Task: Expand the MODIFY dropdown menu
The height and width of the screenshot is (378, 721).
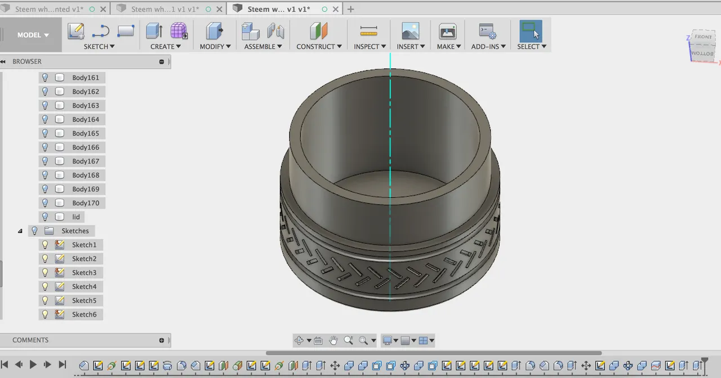Action: 215,47
